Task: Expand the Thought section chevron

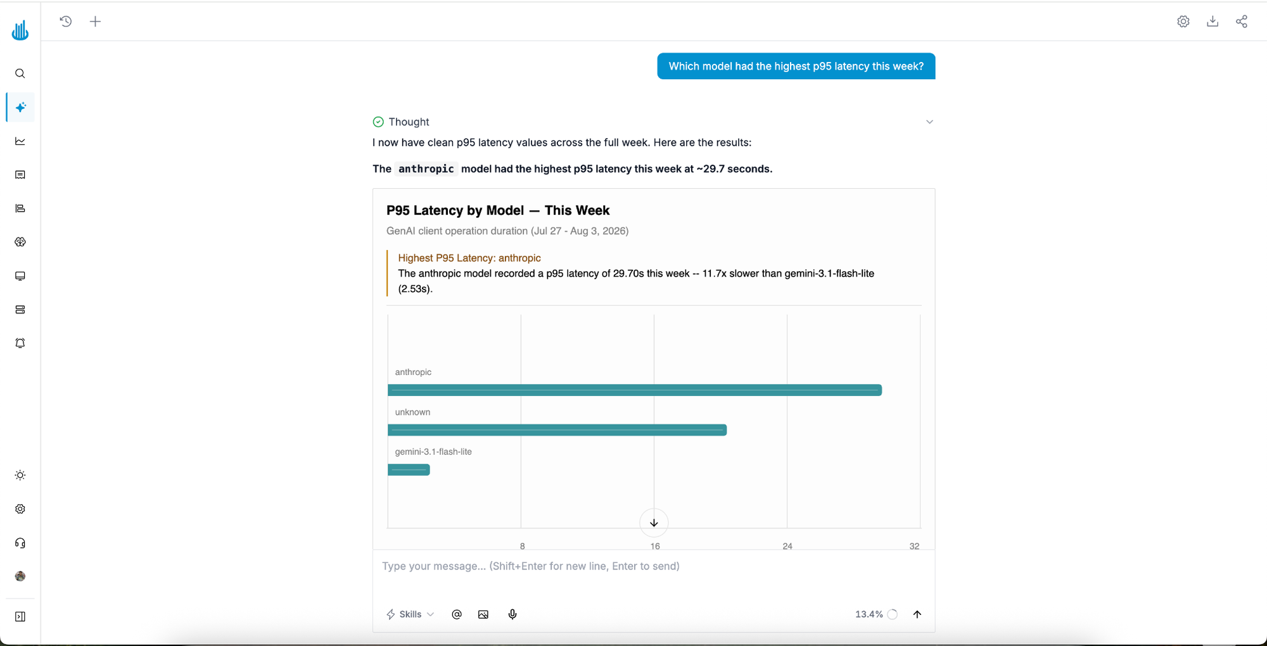Action: (x=929, y=122)
